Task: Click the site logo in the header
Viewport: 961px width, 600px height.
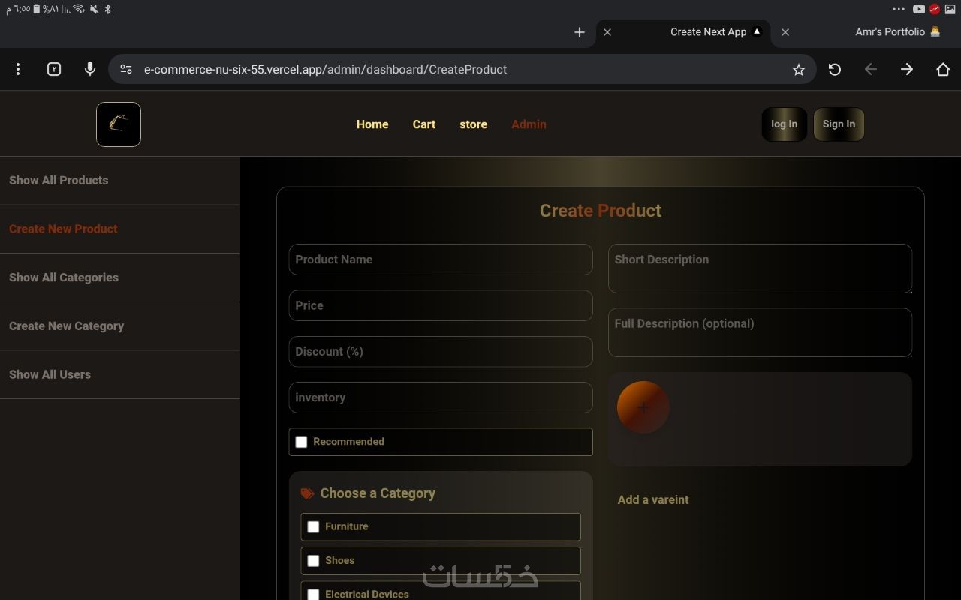Action: click(x=119, y=124)
